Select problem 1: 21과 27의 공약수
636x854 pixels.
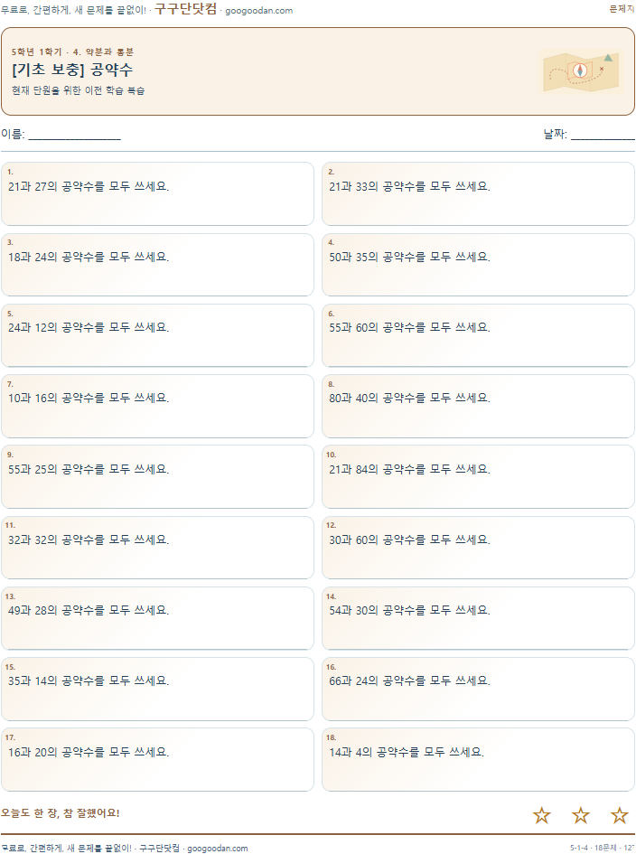coord(157,193)
